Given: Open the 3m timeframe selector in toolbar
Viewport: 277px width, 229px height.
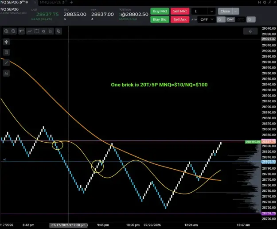Looking at the screenshot, I should click(21, 31).
